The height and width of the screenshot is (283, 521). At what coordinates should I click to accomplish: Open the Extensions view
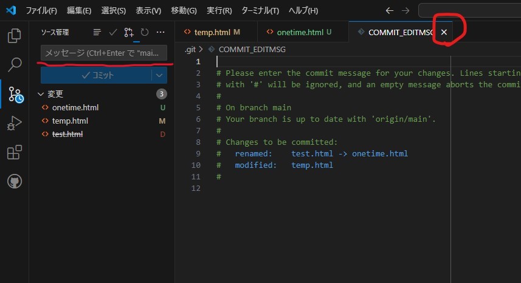(x=14, y=153)
